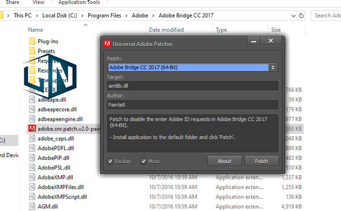The height and width of the screenshot is (211, 341).
Task: Refresh the current folder
Action: [301, 16]
